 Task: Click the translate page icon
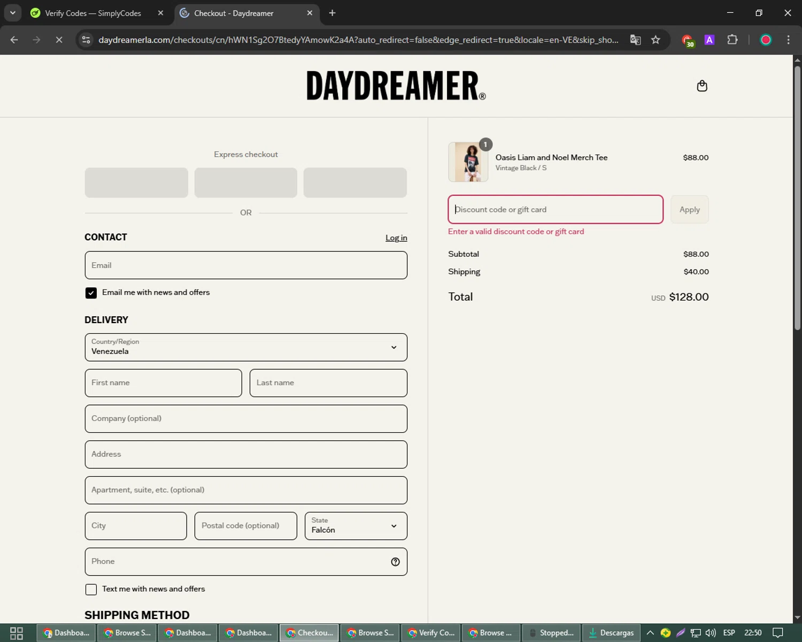pyautogui.click(x=635, y=40)
